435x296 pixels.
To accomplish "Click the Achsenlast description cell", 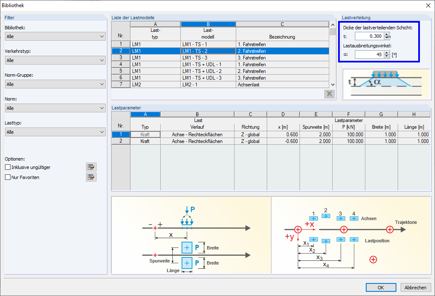I will 282,85.
